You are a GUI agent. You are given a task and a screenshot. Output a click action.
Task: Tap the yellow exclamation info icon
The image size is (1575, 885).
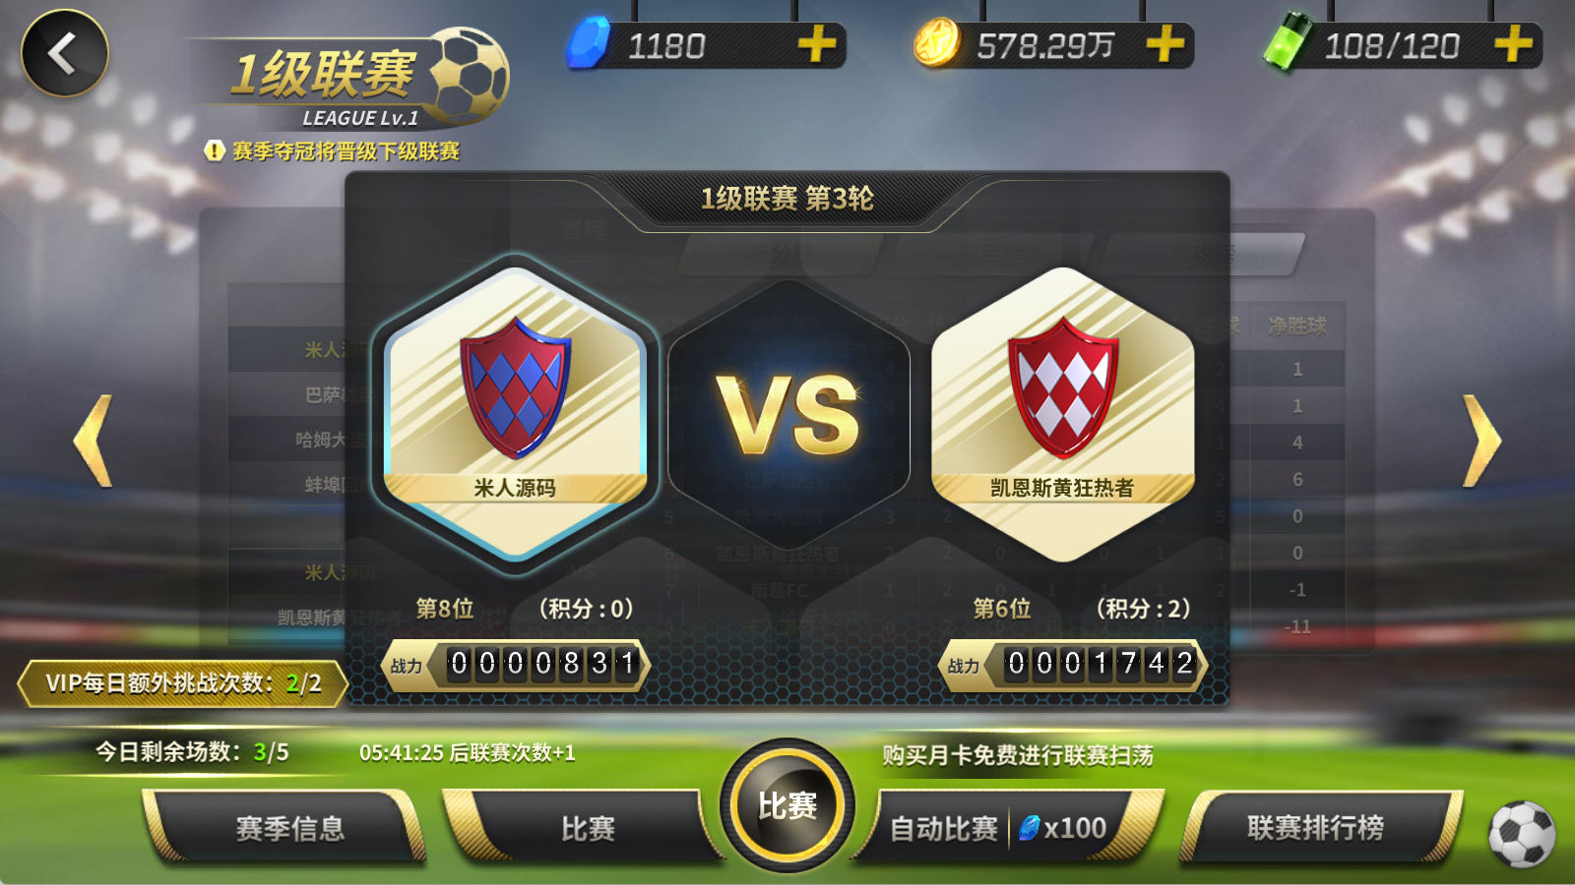214,150
